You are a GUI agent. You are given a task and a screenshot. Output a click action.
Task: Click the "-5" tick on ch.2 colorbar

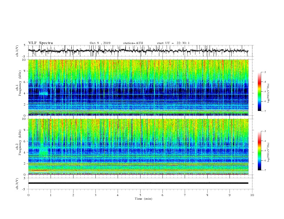(265, 151)
